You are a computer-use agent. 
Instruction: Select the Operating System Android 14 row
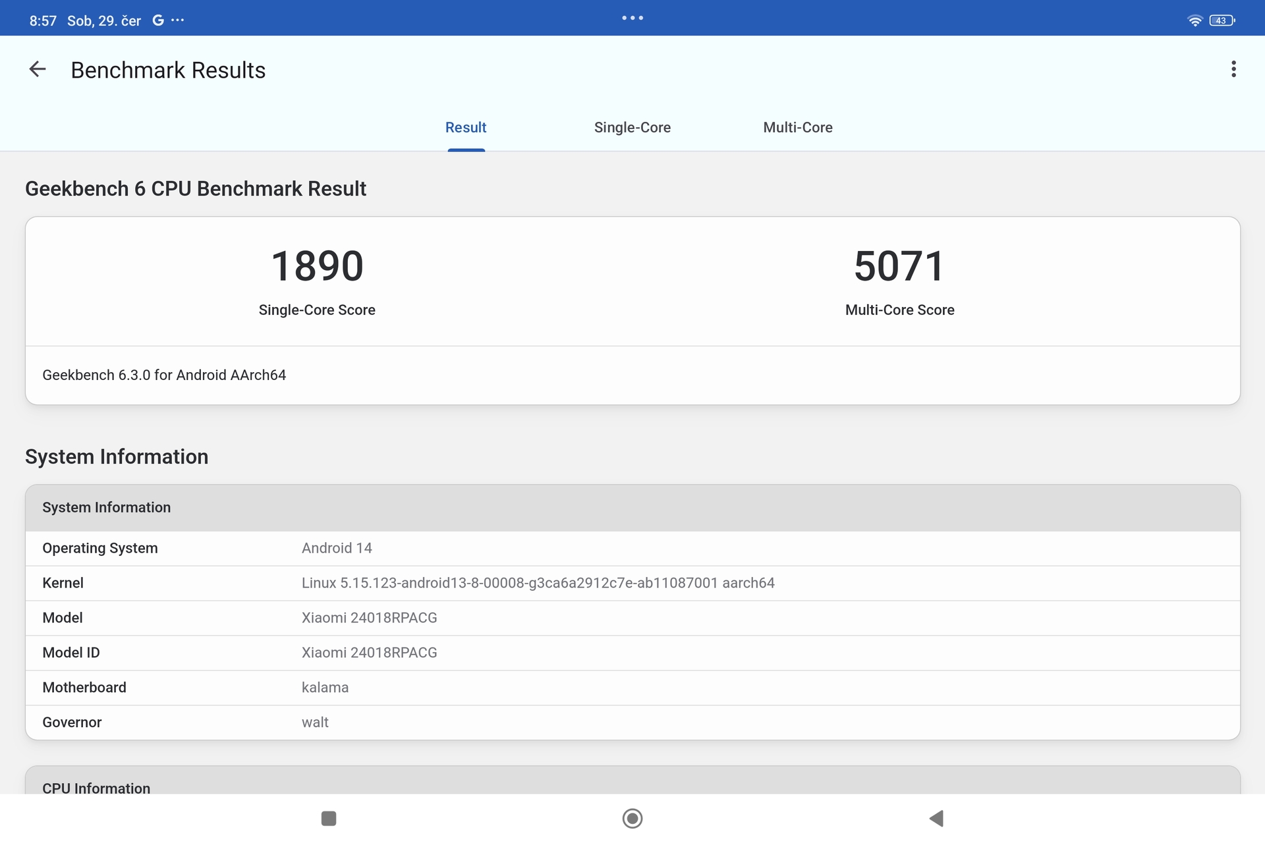[x=632, y=548]
